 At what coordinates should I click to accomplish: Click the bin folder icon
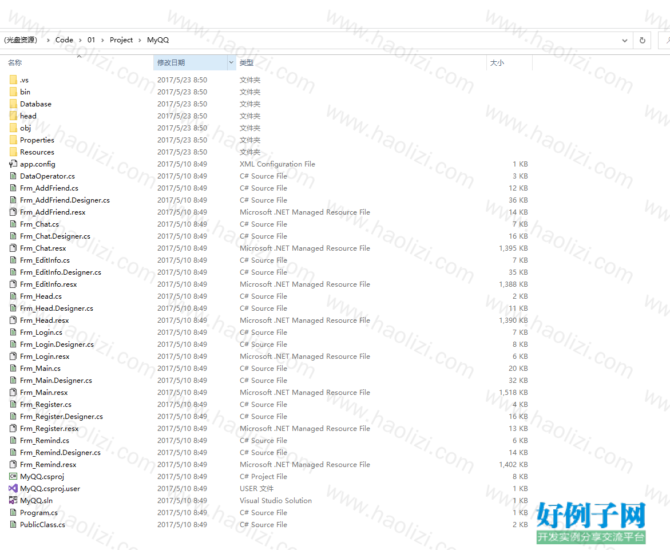pyautogui.click(x=13, y=92)
